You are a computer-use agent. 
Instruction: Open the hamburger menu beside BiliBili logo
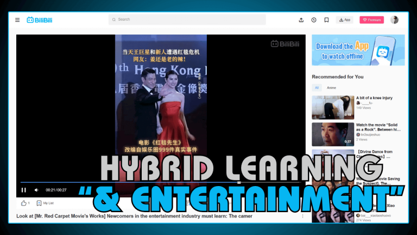coord(17,20)
